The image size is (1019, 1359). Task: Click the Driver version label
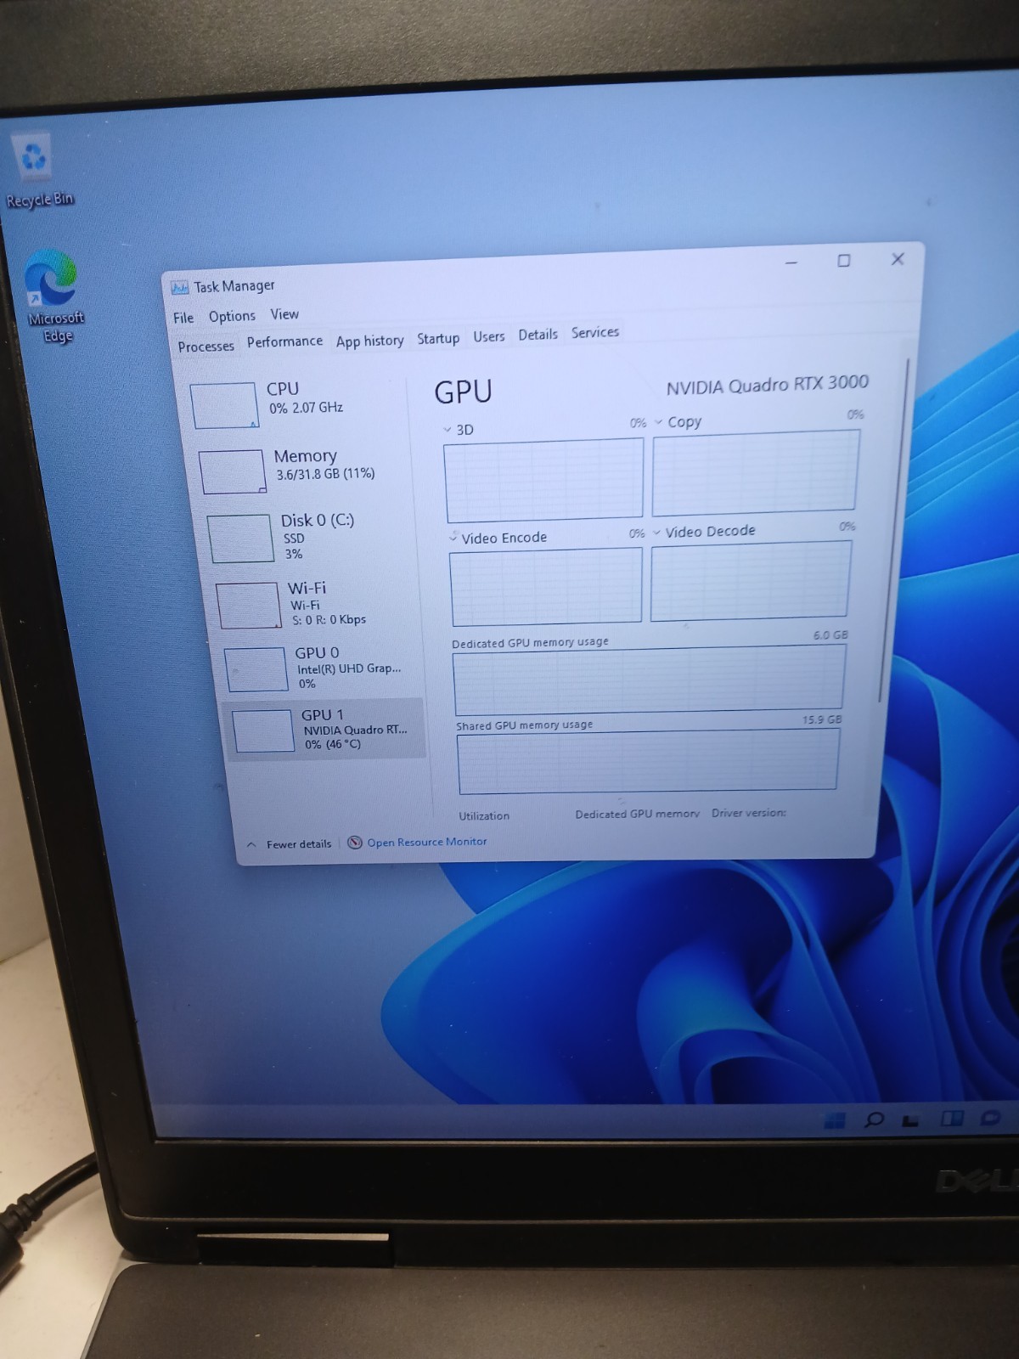[749, 813]
